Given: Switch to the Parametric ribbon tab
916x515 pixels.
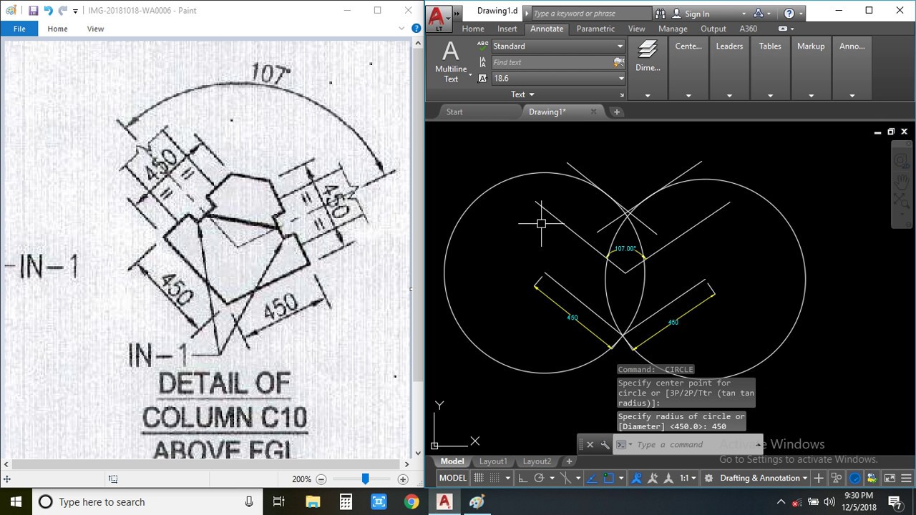Looking at the screenshot, I should (595, 29).
